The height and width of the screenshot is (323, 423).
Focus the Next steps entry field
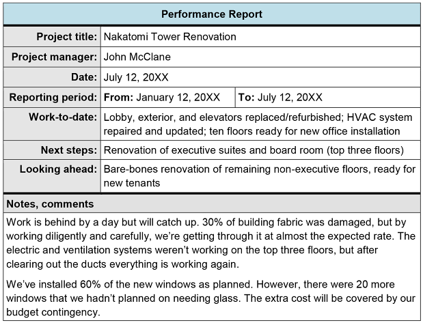coord(260,150)
